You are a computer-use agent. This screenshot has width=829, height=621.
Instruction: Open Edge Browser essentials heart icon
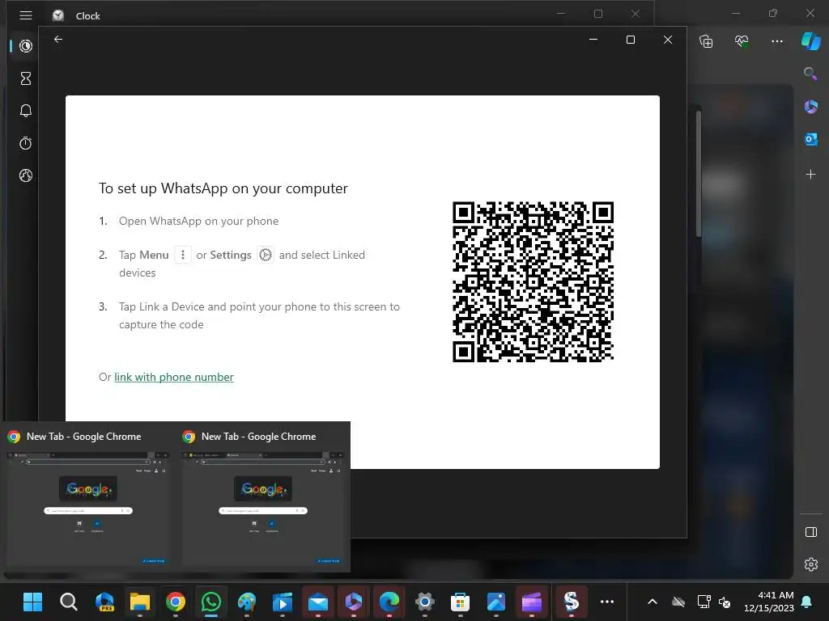(742, 41)
